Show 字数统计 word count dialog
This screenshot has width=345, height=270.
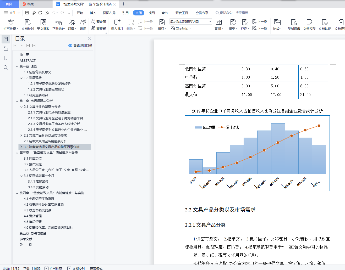(x=59, y=25)
